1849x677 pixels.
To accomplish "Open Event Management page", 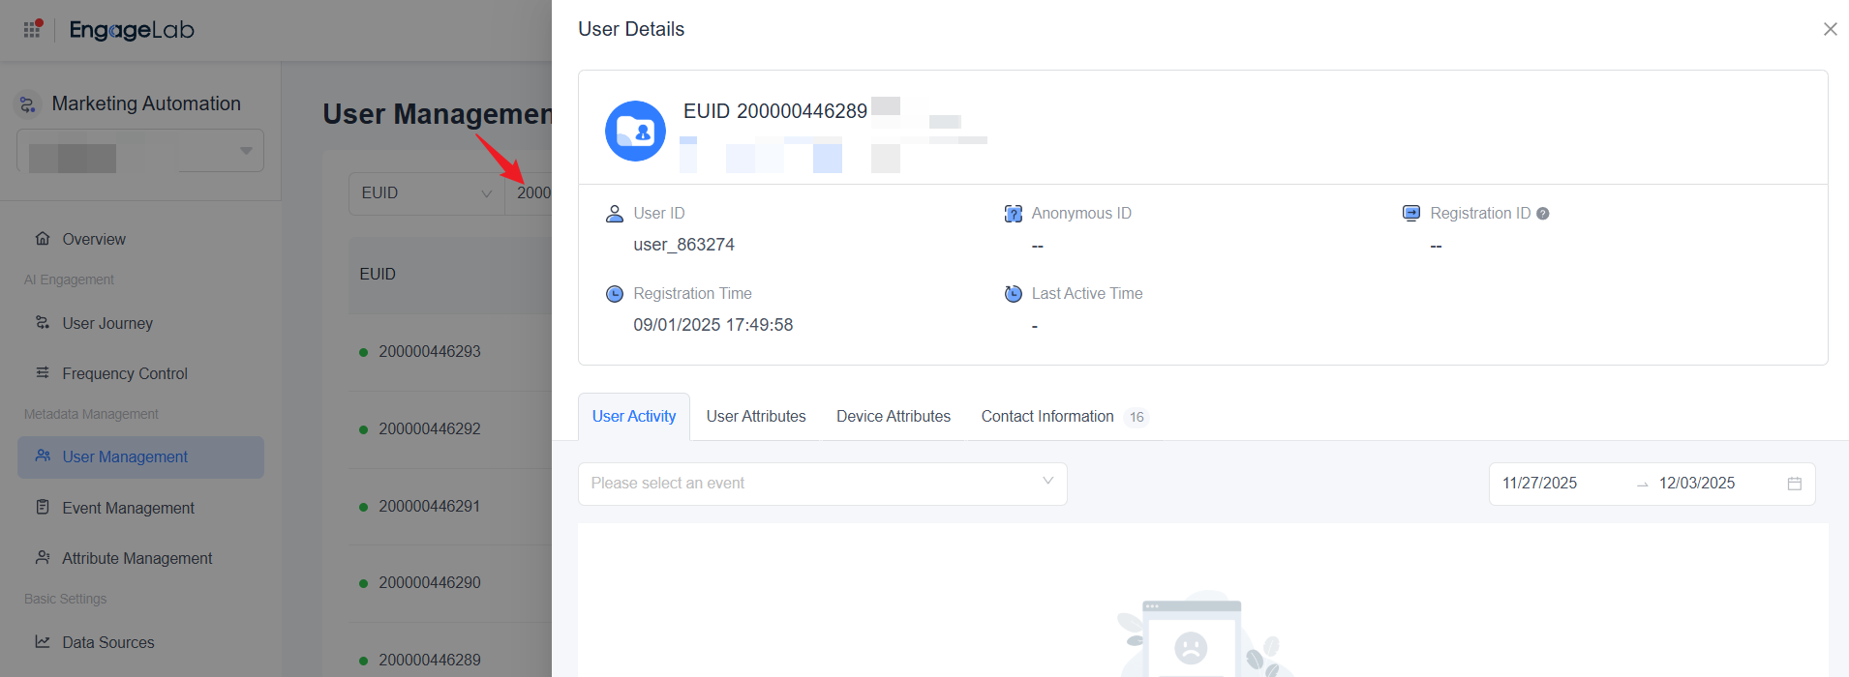I will pos(128,508).
